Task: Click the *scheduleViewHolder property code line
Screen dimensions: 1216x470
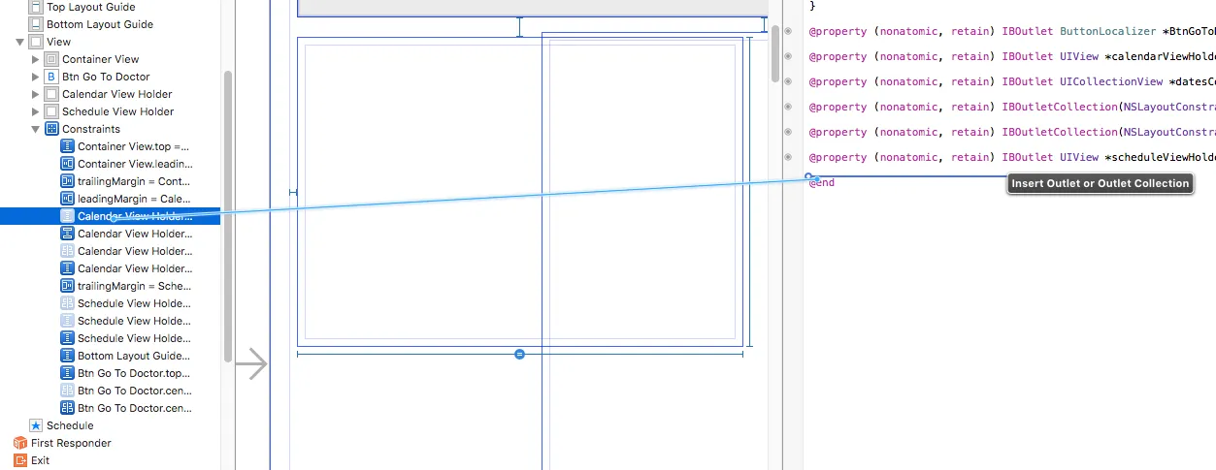Action: (1012, 157)
